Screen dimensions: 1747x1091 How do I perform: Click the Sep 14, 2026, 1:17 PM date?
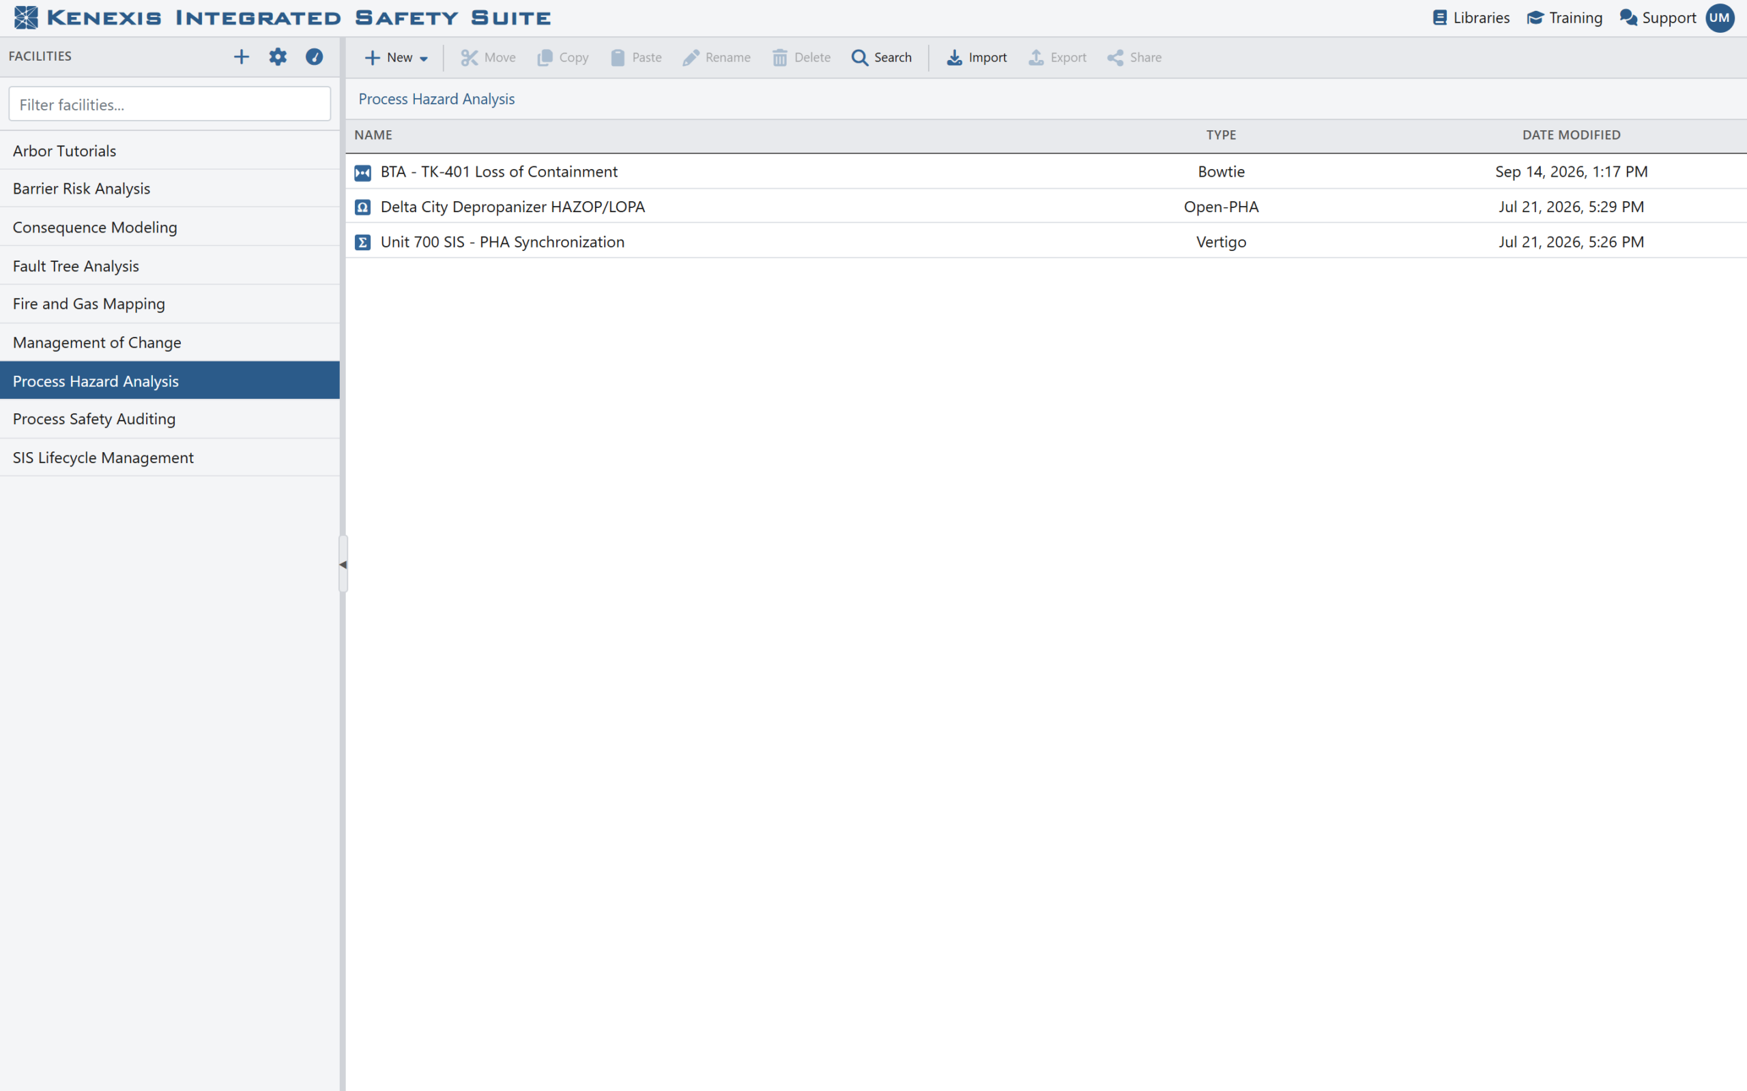[x=1572, y=172]
